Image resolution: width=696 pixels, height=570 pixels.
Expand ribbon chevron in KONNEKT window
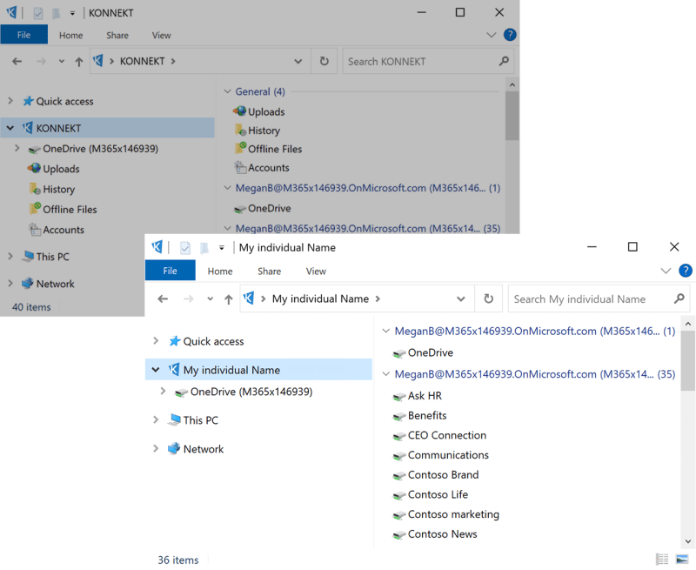pos(491,35)
